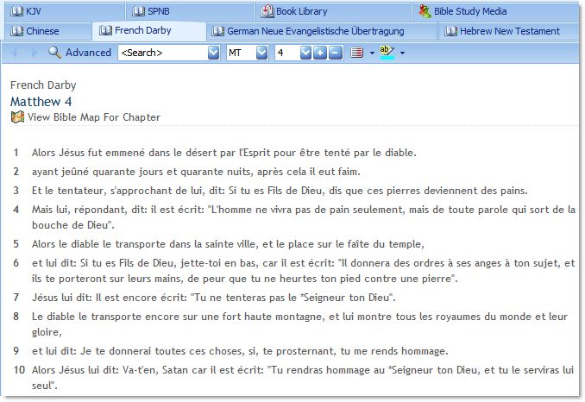Click the KJV tab book icon
The width and height of the screenshot is (585, 402).
[x=16, y=11]
